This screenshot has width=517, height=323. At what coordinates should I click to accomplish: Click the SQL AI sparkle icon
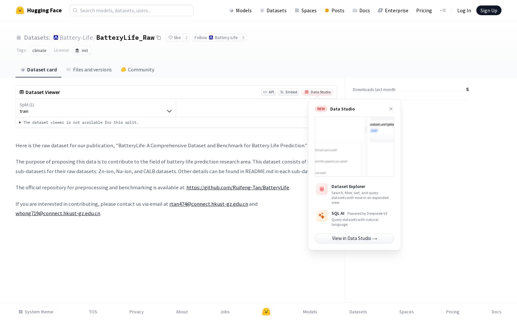[322, 216]
